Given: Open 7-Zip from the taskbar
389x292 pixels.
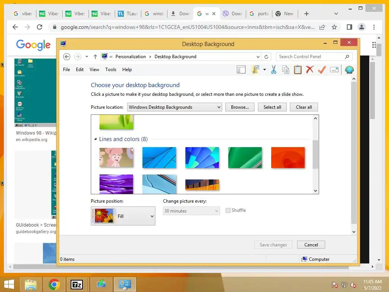Looking at the screenshot, I should point(76,284).
